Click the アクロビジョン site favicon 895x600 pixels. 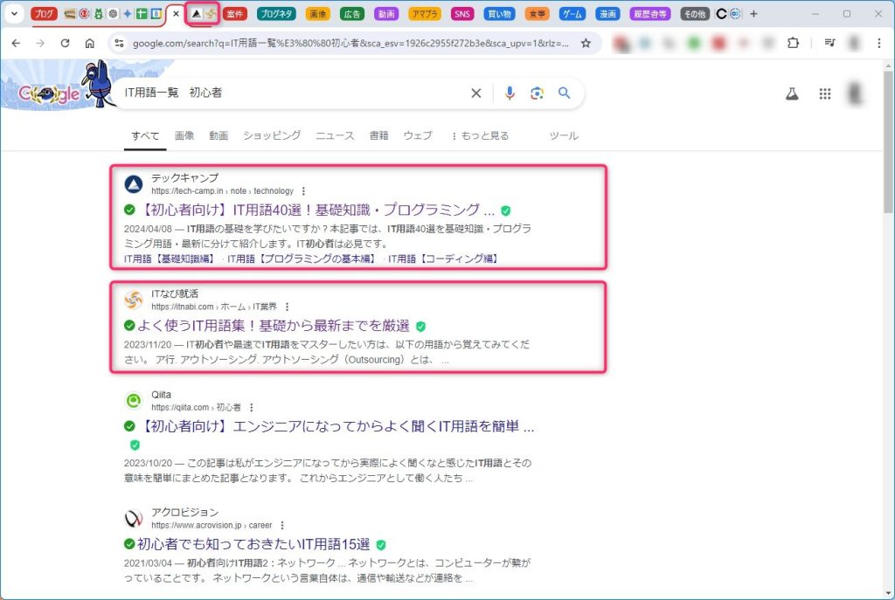point(134,519)
